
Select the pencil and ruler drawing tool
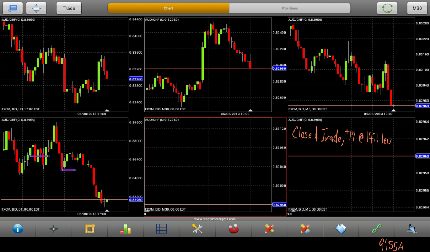(x=269, y=229)
